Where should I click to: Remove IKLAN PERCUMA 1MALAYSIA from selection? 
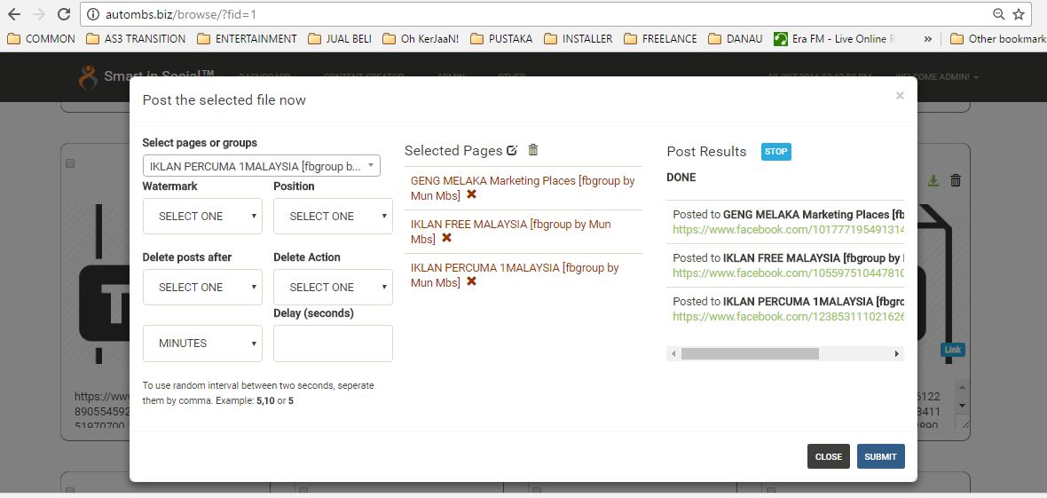click(471, 281)
